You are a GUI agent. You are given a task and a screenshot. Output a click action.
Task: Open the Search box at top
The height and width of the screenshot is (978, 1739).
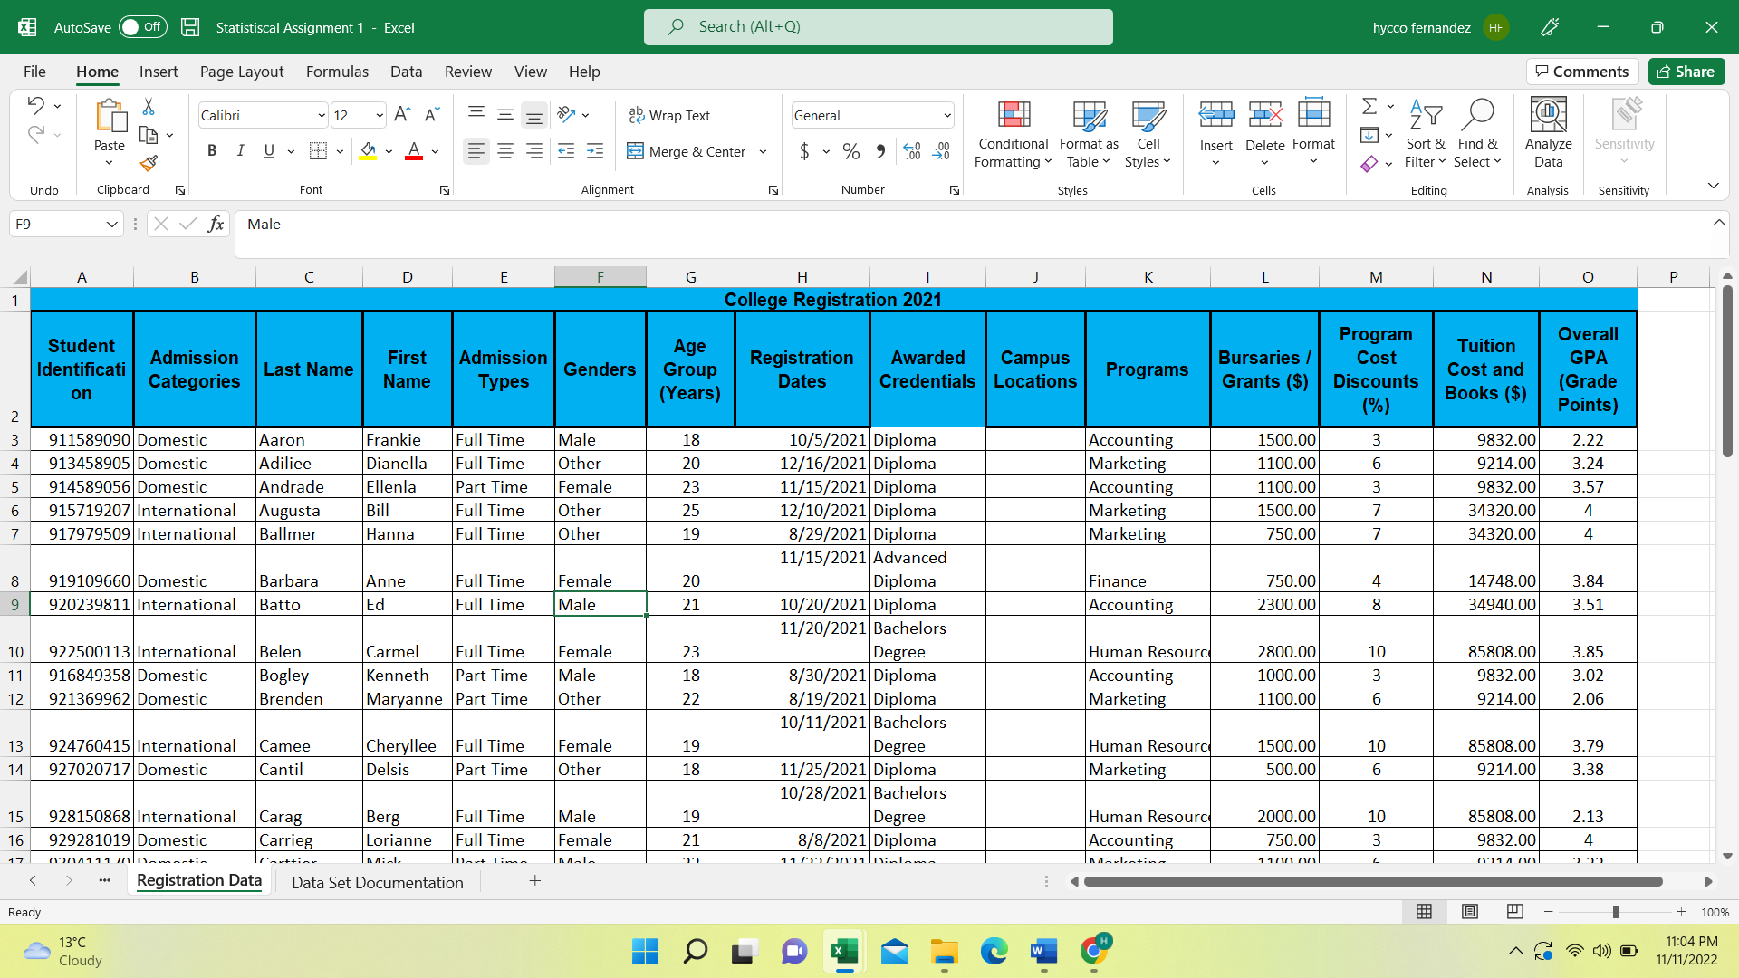[878, 26]
